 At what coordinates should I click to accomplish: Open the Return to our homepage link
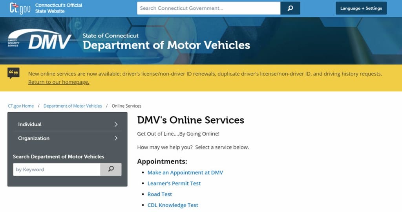click(x=58, y=82)
